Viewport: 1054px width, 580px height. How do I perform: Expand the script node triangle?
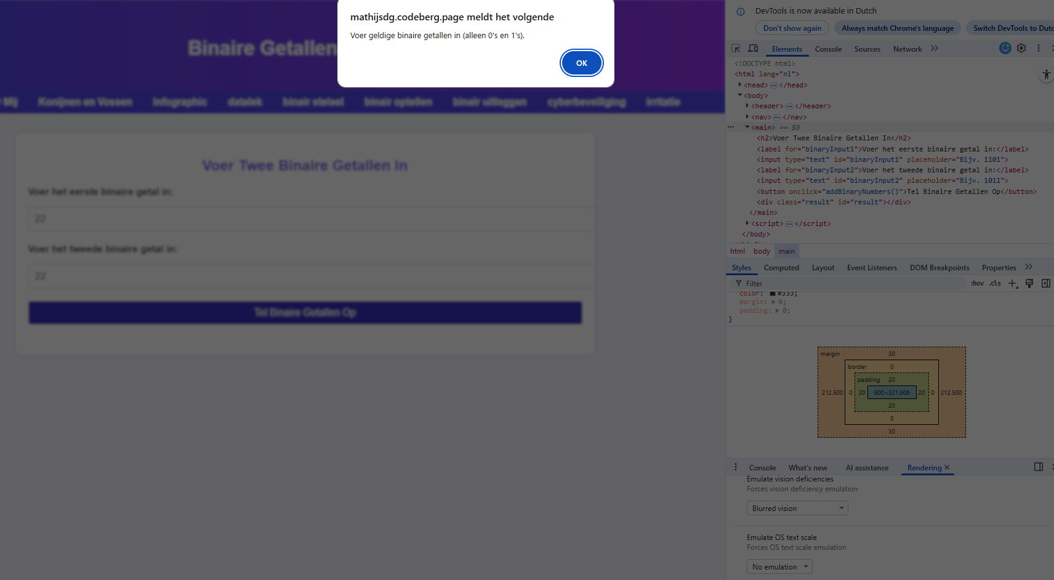[x=747, y=223]
